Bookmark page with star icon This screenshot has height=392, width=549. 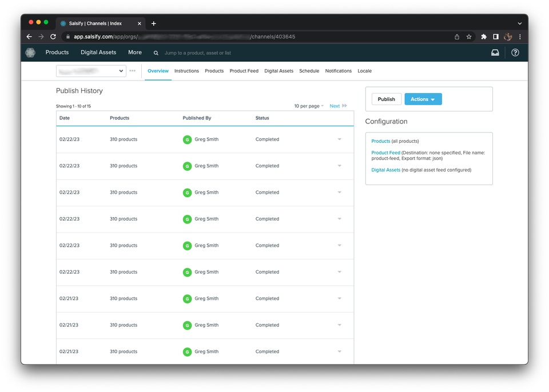point(469,37)
